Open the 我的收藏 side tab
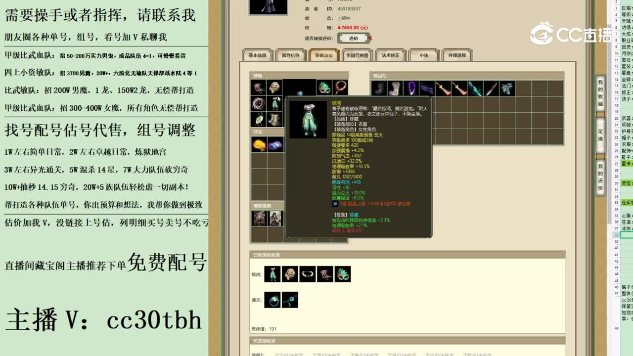This screenshot has width=633, height=356. point(600,93)
